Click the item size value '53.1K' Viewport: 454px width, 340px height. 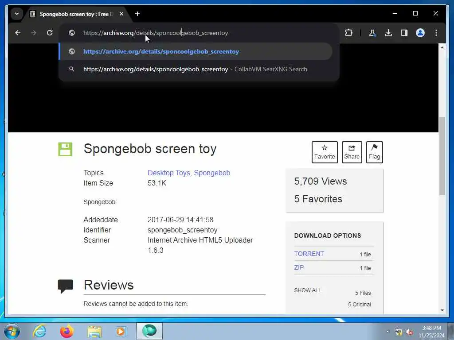157,183
